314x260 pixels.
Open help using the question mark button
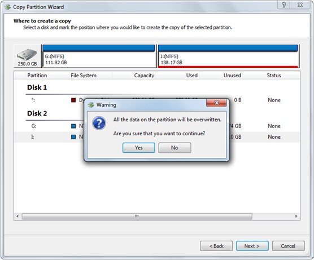click(x=284, y=5)
